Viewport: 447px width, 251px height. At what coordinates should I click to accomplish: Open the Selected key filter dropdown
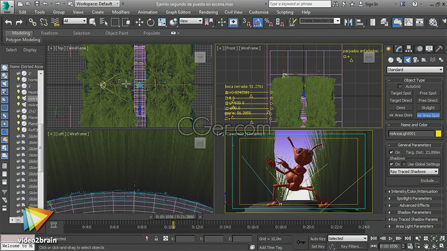coord(347,238)
